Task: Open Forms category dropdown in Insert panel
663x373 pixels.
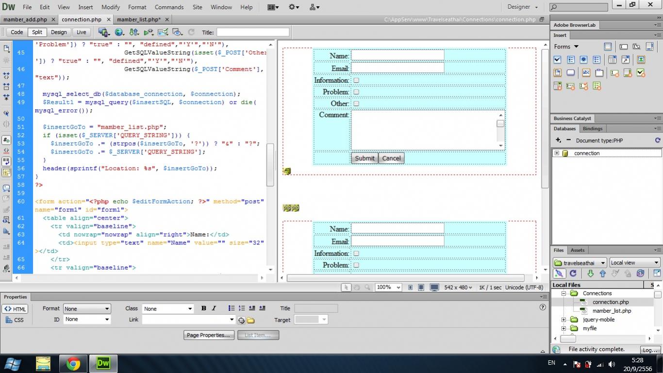Action: click(566, 47)
